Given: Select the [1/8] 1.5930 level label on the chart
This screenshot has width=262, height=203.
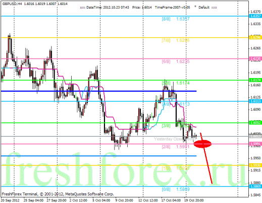Looking at the screenshot, I should tap(176, 168).
